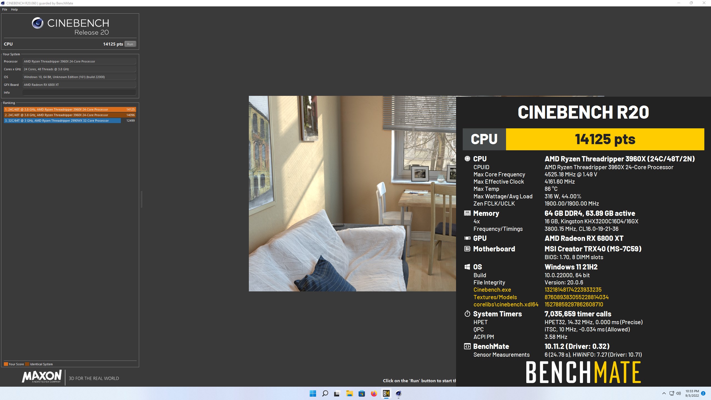Click the rendered room image
The width and height of the screenshot is (711, 400).
coord(352,194)
